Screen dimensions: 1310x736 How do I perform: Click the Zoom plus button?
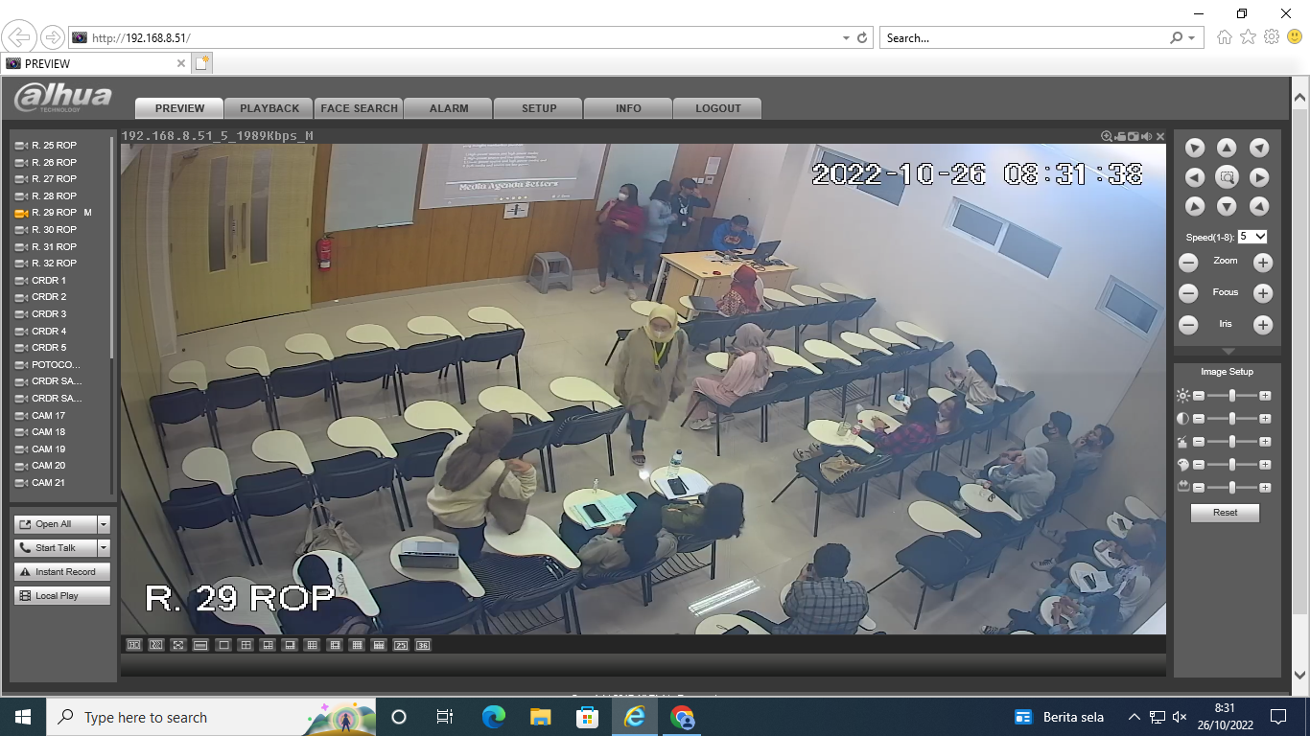point(1263,263)
